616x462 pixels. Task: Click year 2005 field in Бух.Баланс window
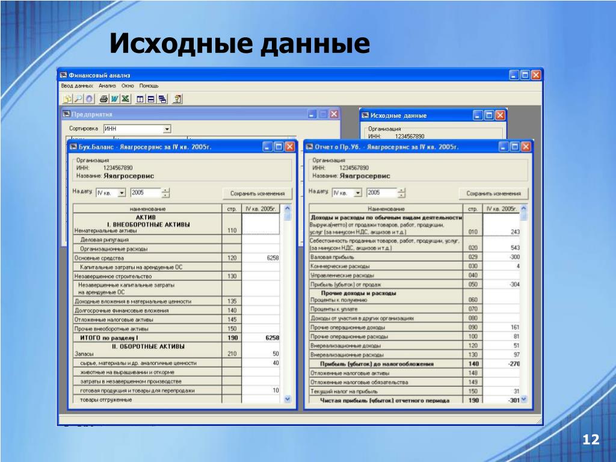coord(146,193)
